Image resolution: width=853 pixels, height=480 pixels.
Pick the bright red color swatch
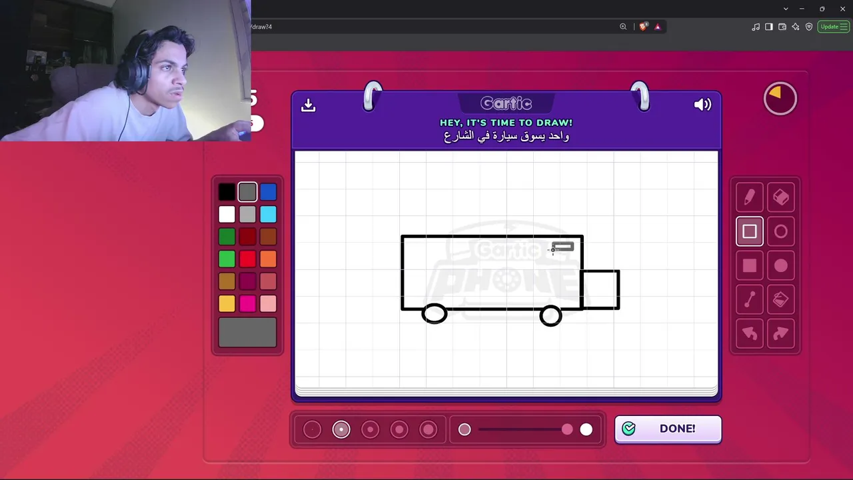[247, 259]
